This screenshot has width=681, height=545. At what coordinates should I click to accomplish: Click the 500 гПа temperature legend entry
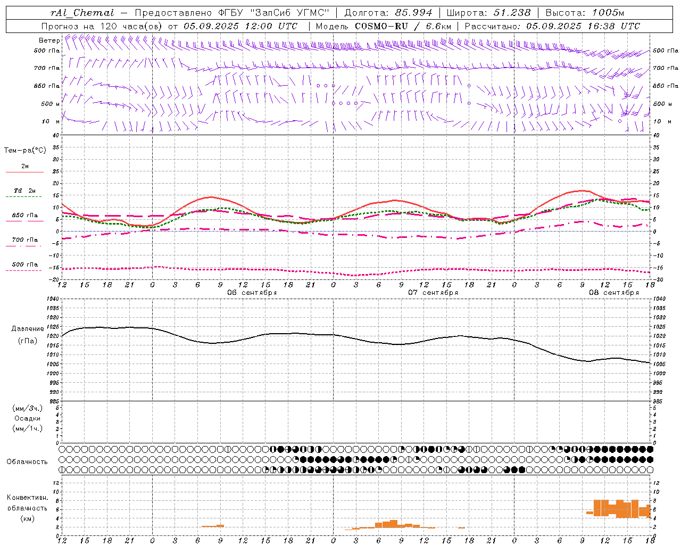(25, 265)
